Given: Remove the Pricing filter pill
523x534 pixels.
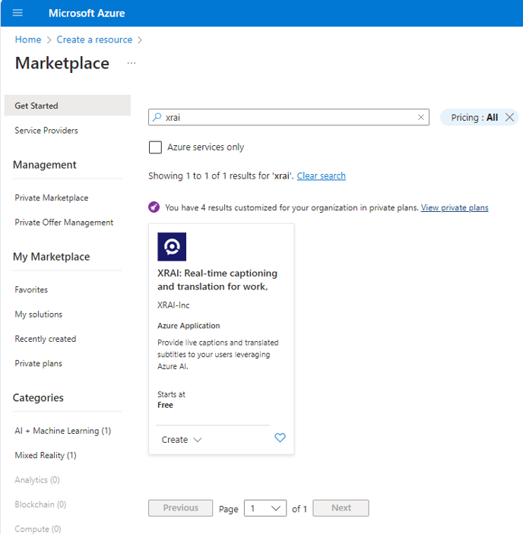Looking at the screenshot, I should (509, 118).
